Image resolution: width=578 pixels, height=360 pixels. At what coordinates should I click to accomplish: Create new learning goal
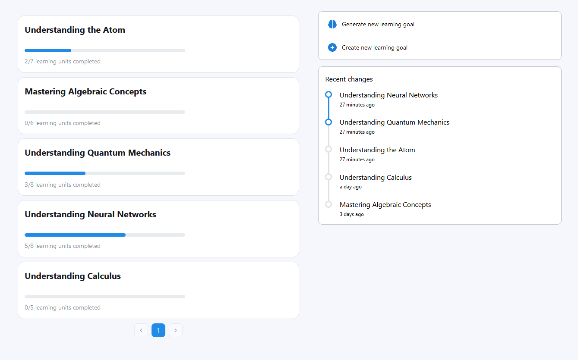[374, 48]
